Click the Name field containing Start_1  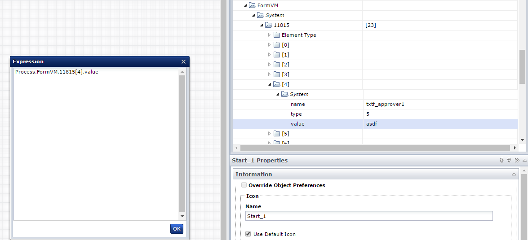(369, 216)
